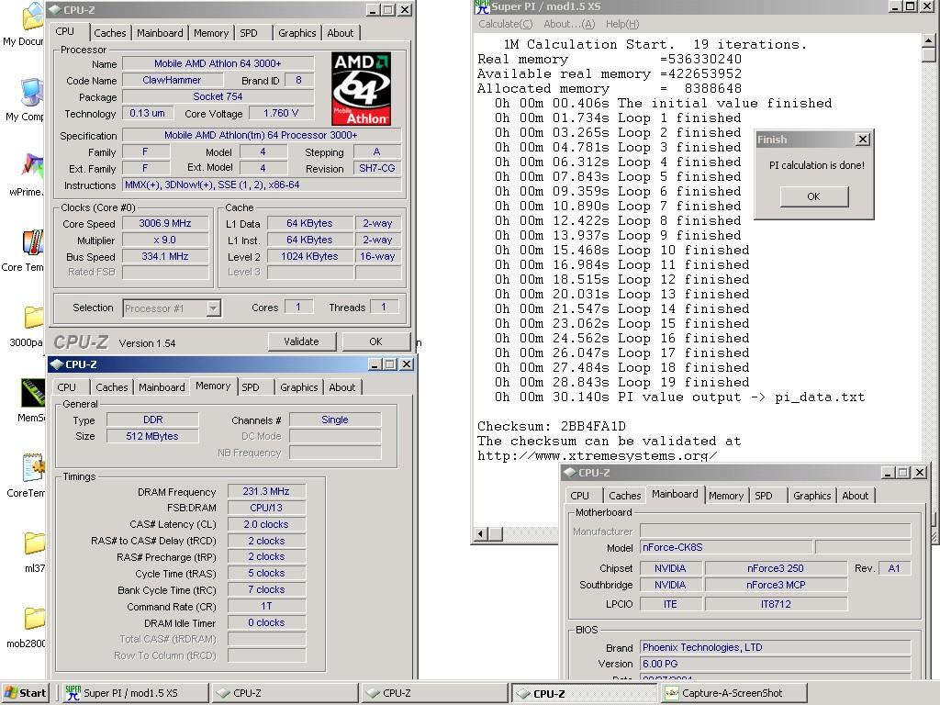The width and height of the screenshot is (940, 705).
Task: Expand the Processor #1 selection dropdown
Action: pyautogui.click(x=213, y=308)
